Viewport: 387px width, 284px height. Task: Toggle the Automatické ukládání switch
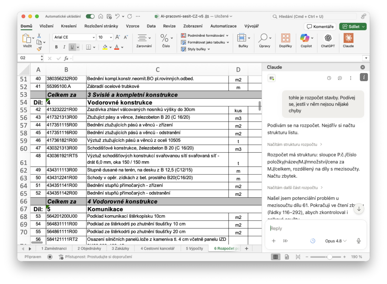[x=90, y=16]
